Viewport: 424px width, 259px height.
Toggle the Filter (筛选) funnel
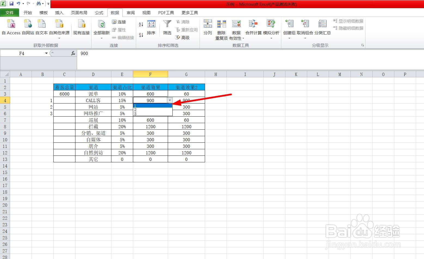coord(167,27)
